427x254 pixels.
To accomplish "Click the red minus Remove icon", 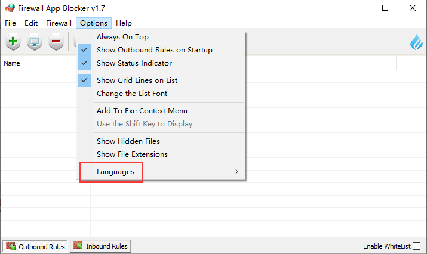I will click(56, 42).
